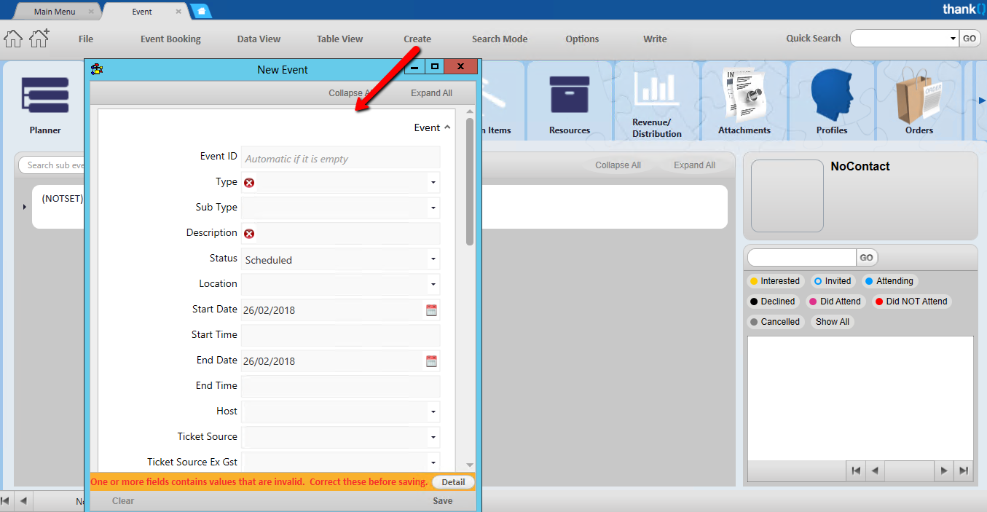
Task: Toggle the Attending status filter
Action: click(889, 281)
